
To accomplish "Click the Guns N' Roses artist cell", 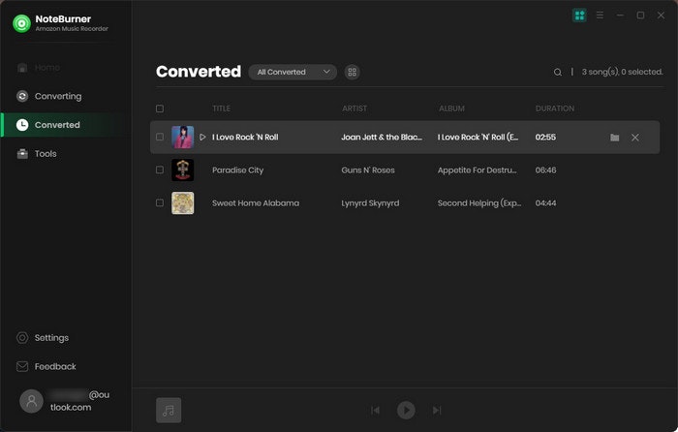I will click(x=368, y=170).
